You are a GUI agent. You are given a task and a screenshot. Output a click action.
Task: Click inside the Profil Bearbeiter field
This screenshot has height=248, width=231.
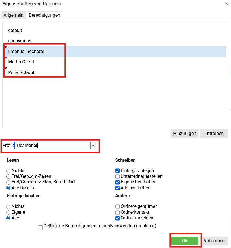(52, 146)
